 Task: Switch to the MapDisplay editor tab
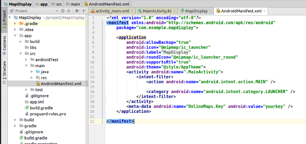click(196, 11)
